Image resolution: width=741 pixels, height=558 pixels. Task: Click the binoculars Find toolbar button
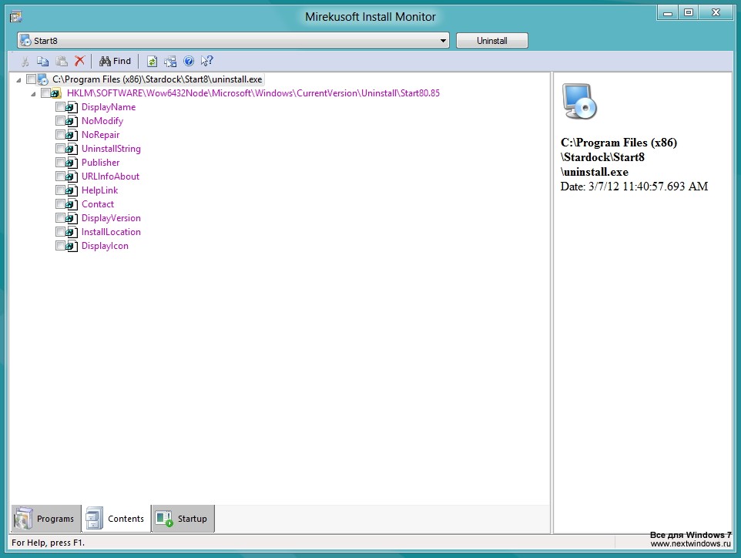[x=115, y=61]
